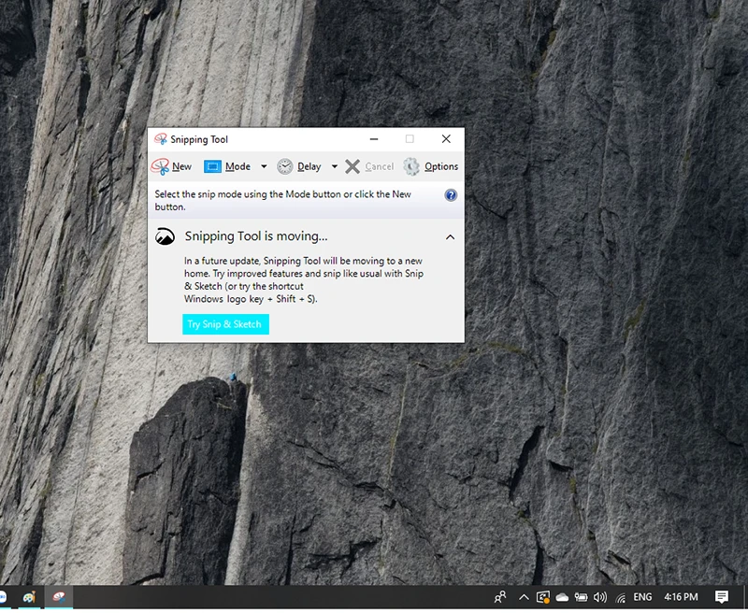Click the Mode rectangle icon
This screenshot has width=748, height=613.
click(x=212, y=166)
